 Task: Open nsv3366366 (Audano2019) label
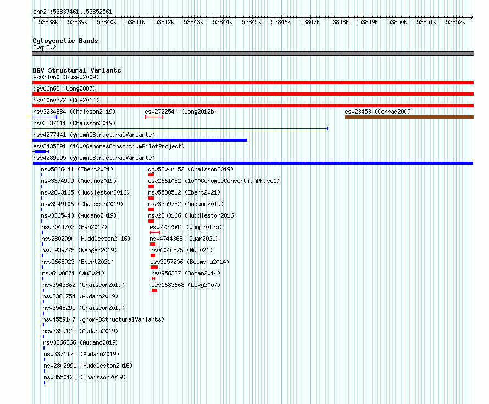point(81,342)
